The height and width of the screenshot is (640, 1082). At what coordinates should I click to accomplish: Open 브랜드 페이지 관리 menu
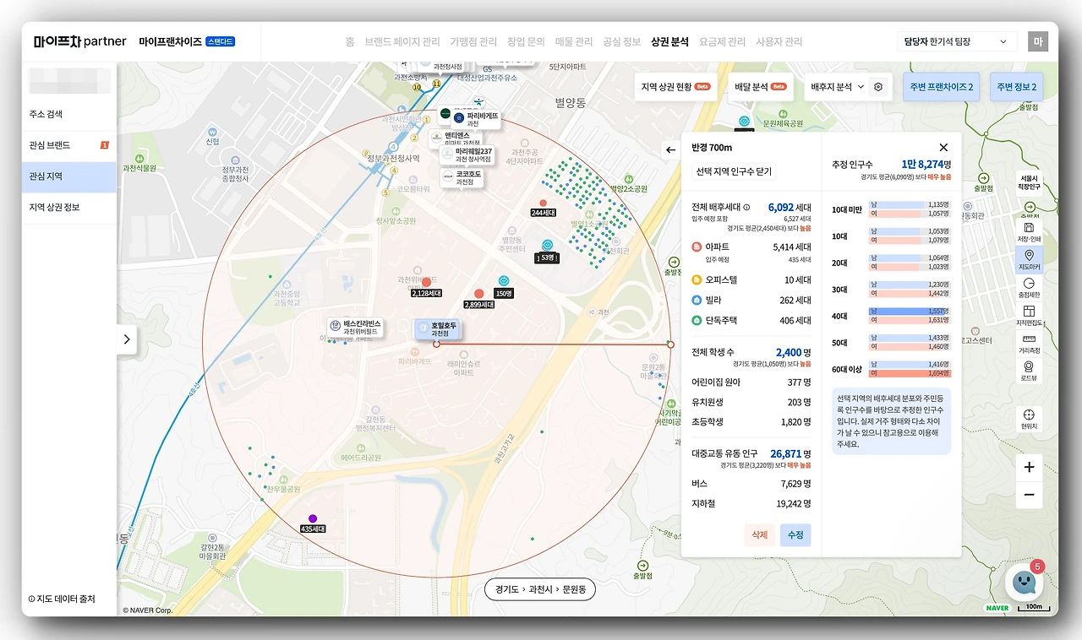(x=402, y=41)
